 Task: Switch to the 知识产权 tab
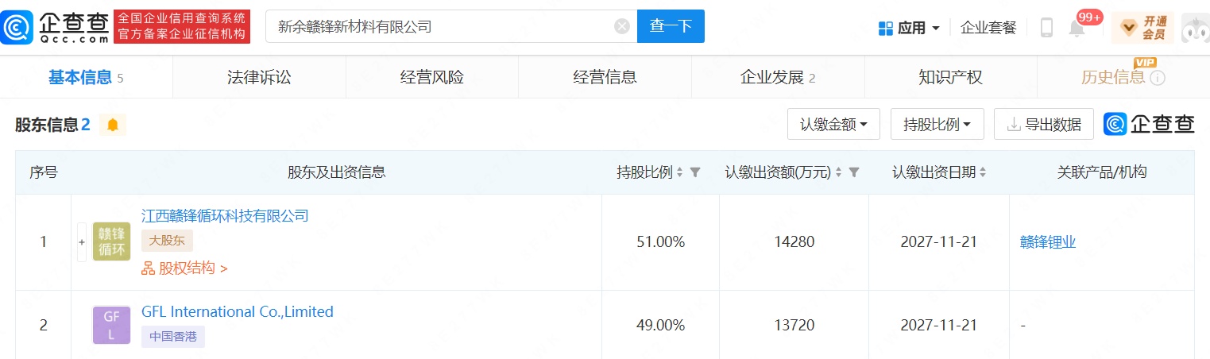pyautogui.click(x=950, y=77)
